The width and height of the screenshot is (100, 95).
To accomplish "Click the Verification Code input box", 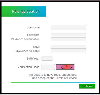I will pos(48,67).
